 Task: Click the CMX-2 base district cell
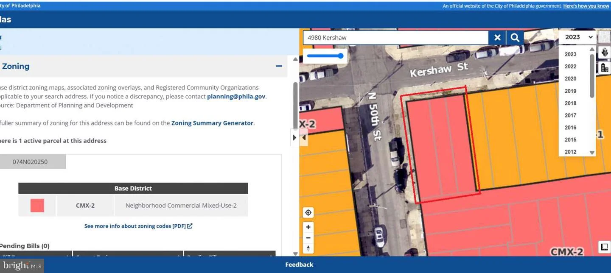point(85,206)
